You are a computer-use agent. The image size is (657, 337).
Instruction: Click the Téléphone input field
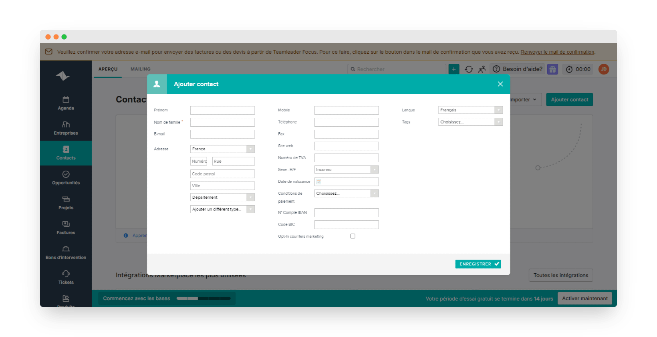[347, 122]
